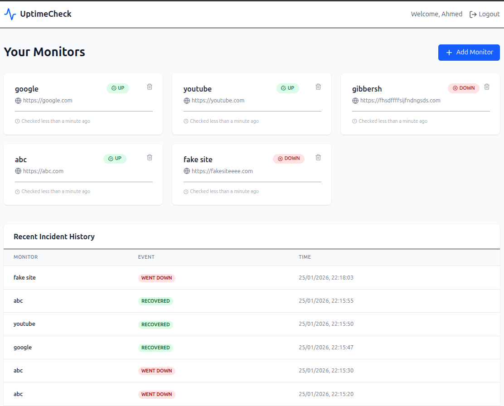Click the DOWN badge on the gibbersh monitor
This screenshot has height=406, width=504.
(x=463, y=88)
